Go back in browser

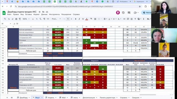[2, 7]
